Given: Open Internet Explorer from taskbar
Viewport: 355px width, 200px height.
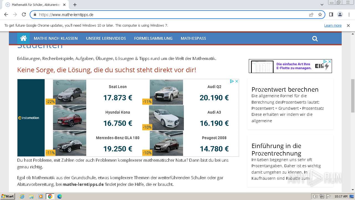Looking at the screenshot, I should [22, 196].
